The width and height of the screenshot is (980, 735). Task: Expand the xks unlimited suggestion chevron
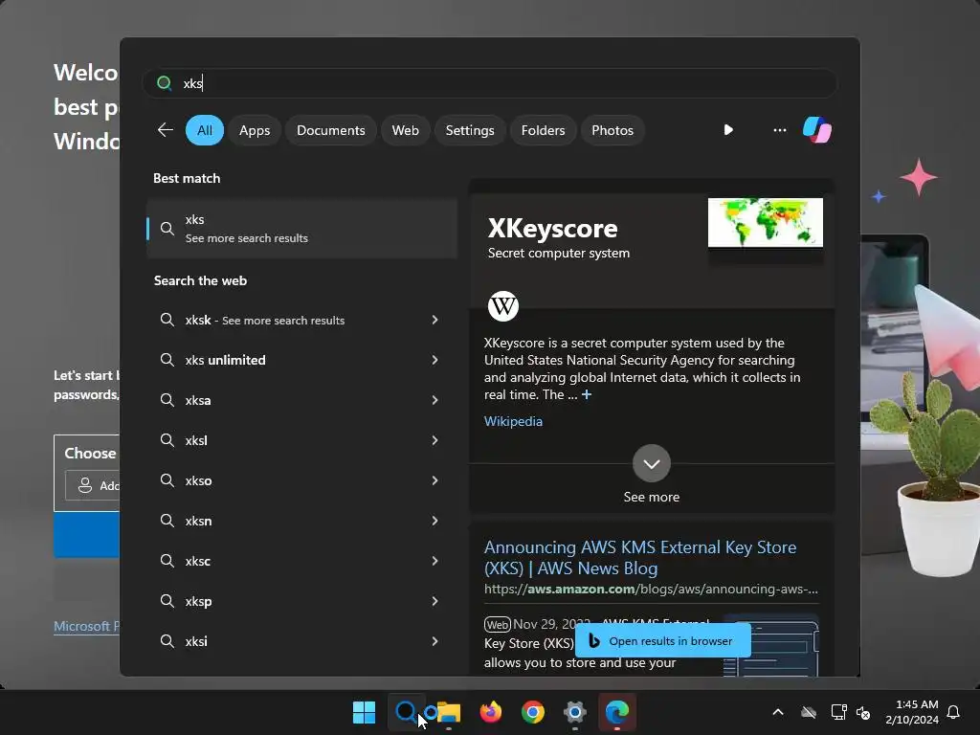tap(435, 360)
